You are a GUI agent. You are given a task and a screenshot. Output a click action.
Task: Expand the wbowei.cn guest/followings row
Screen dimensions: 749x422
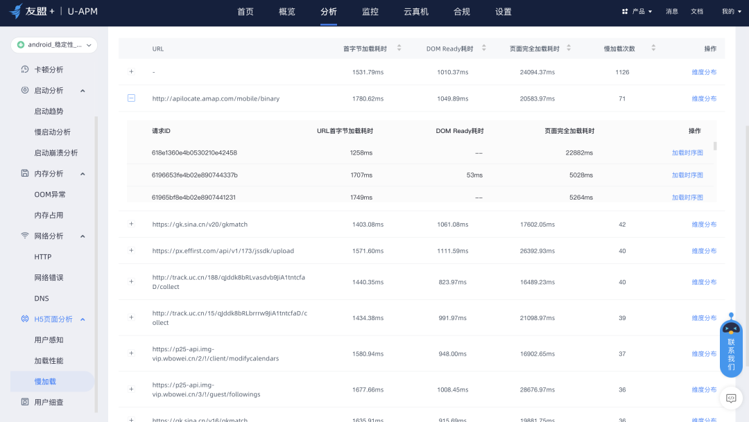[131, 389]
